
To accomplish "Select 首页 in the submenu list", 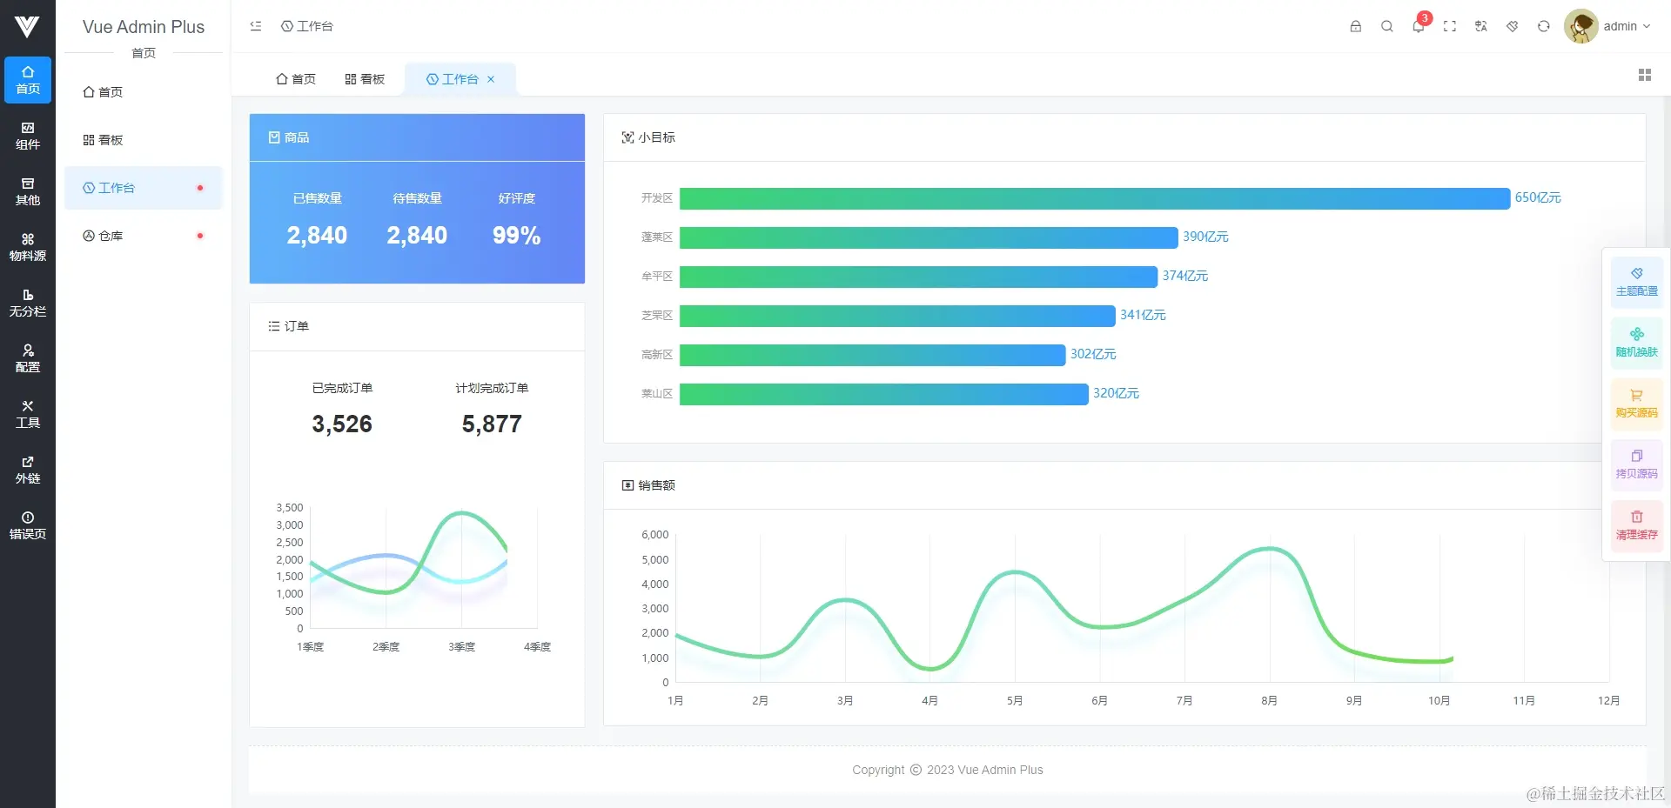I will 144,92.
